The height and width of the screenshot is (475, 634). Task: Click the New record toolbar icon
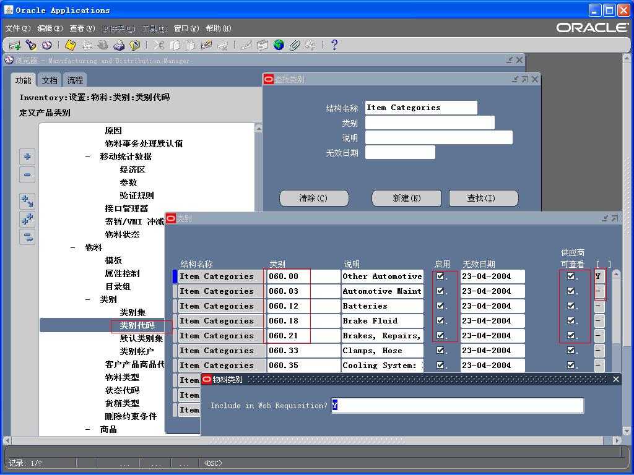click(15, 45)
